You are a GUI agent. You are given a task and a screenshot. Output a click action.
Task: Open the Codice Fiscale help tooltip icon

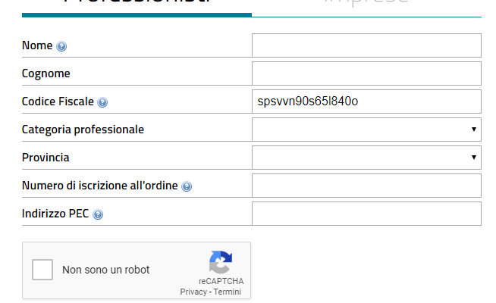(102, 102)
